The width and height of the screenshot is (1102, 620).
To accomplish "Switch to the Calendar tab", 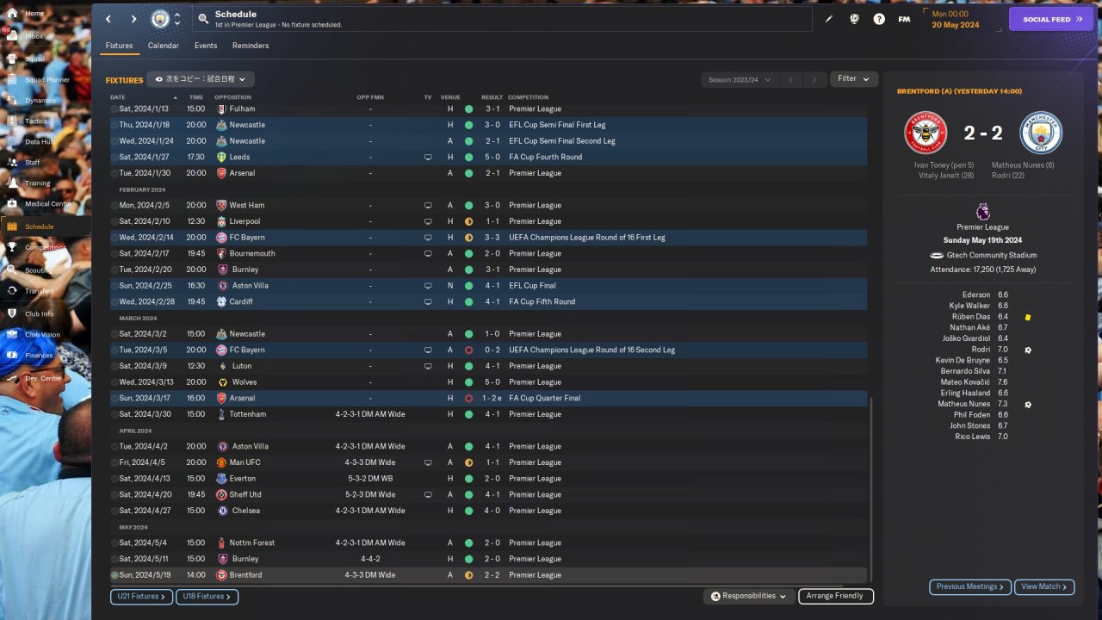I will (164, 46).
